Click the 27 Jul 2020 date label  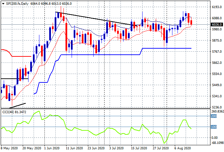pyautogui.click(x=161, y=148)
